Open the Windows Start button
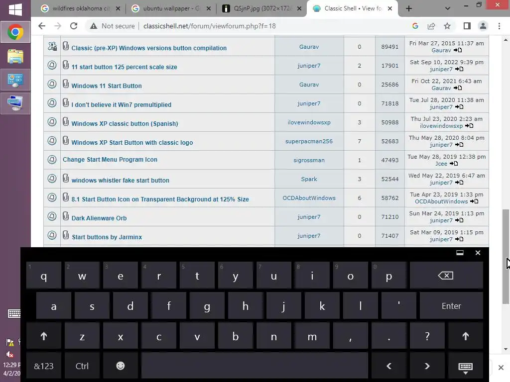 tap(15, 9)
